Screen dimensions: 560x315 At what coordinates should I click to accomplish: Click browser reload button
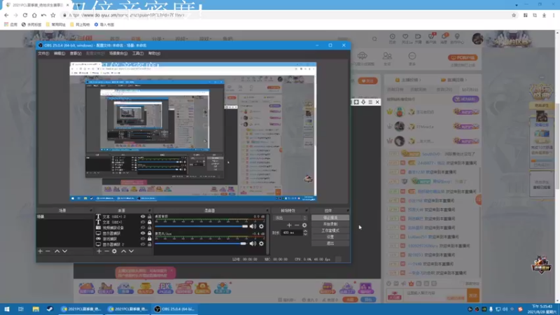click(x=25, y=15)
